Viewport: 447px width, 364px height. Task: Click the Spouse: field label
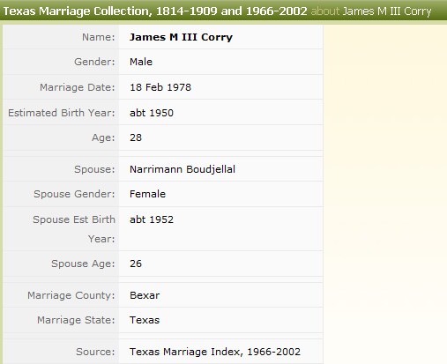coord(94,169)
